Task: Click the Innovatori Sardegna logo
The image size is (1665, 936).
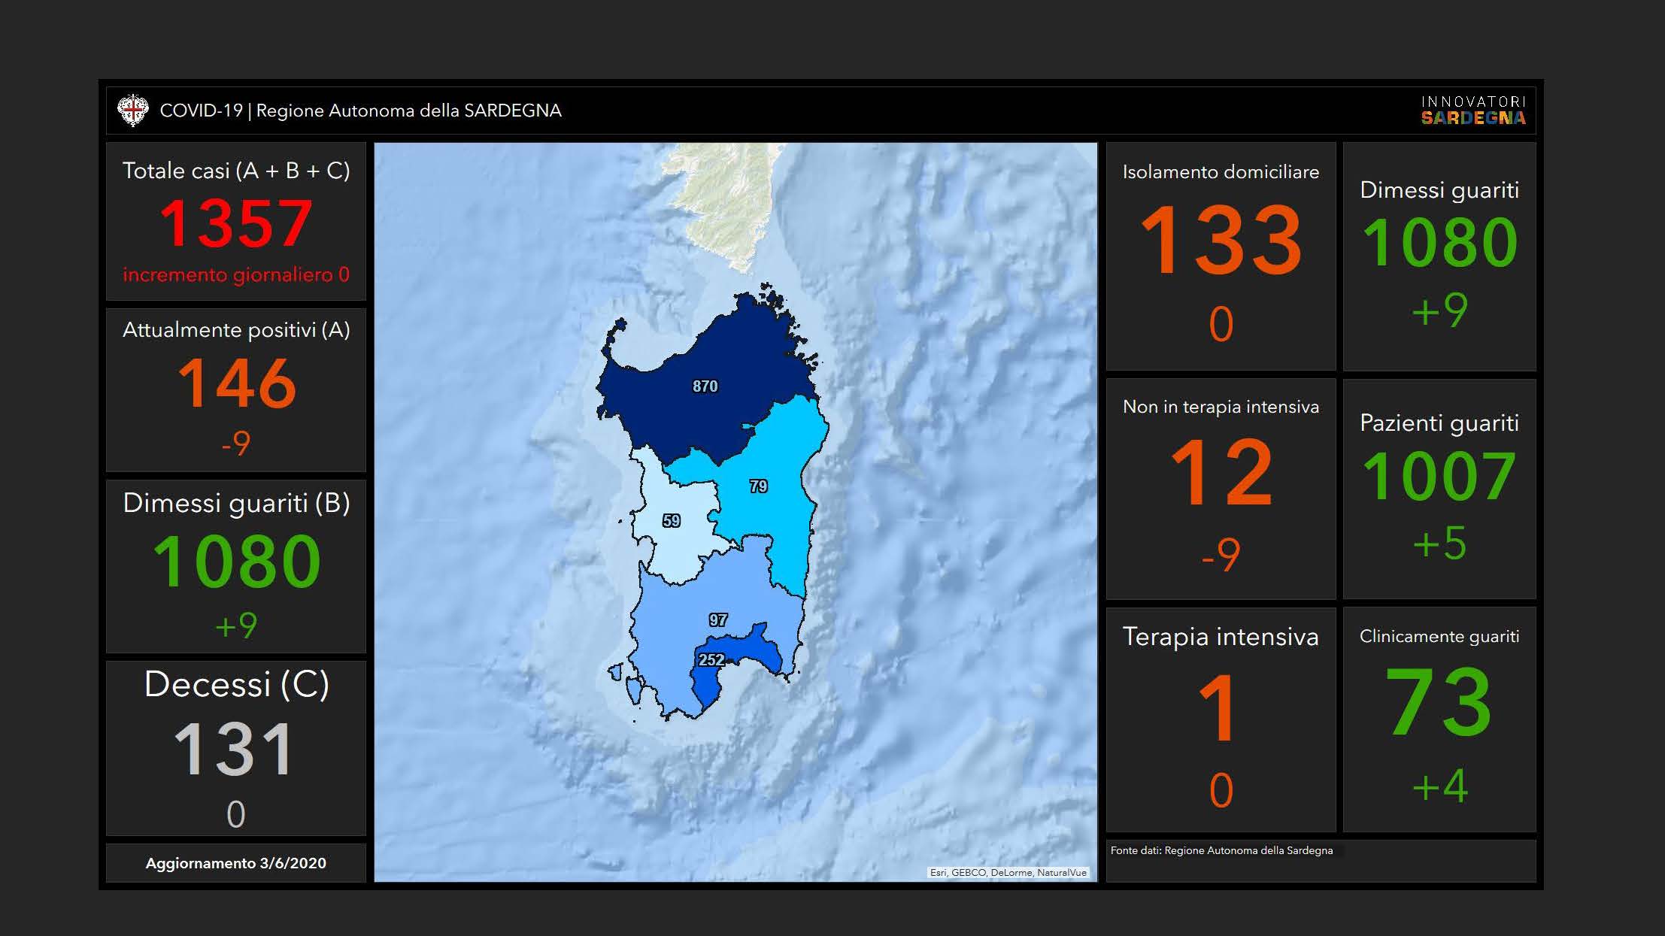Action: coord(1472,111)
